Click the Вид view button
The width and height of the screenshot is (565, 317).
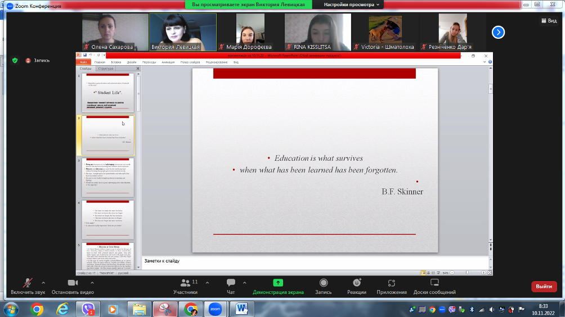[x=548, y=21]
